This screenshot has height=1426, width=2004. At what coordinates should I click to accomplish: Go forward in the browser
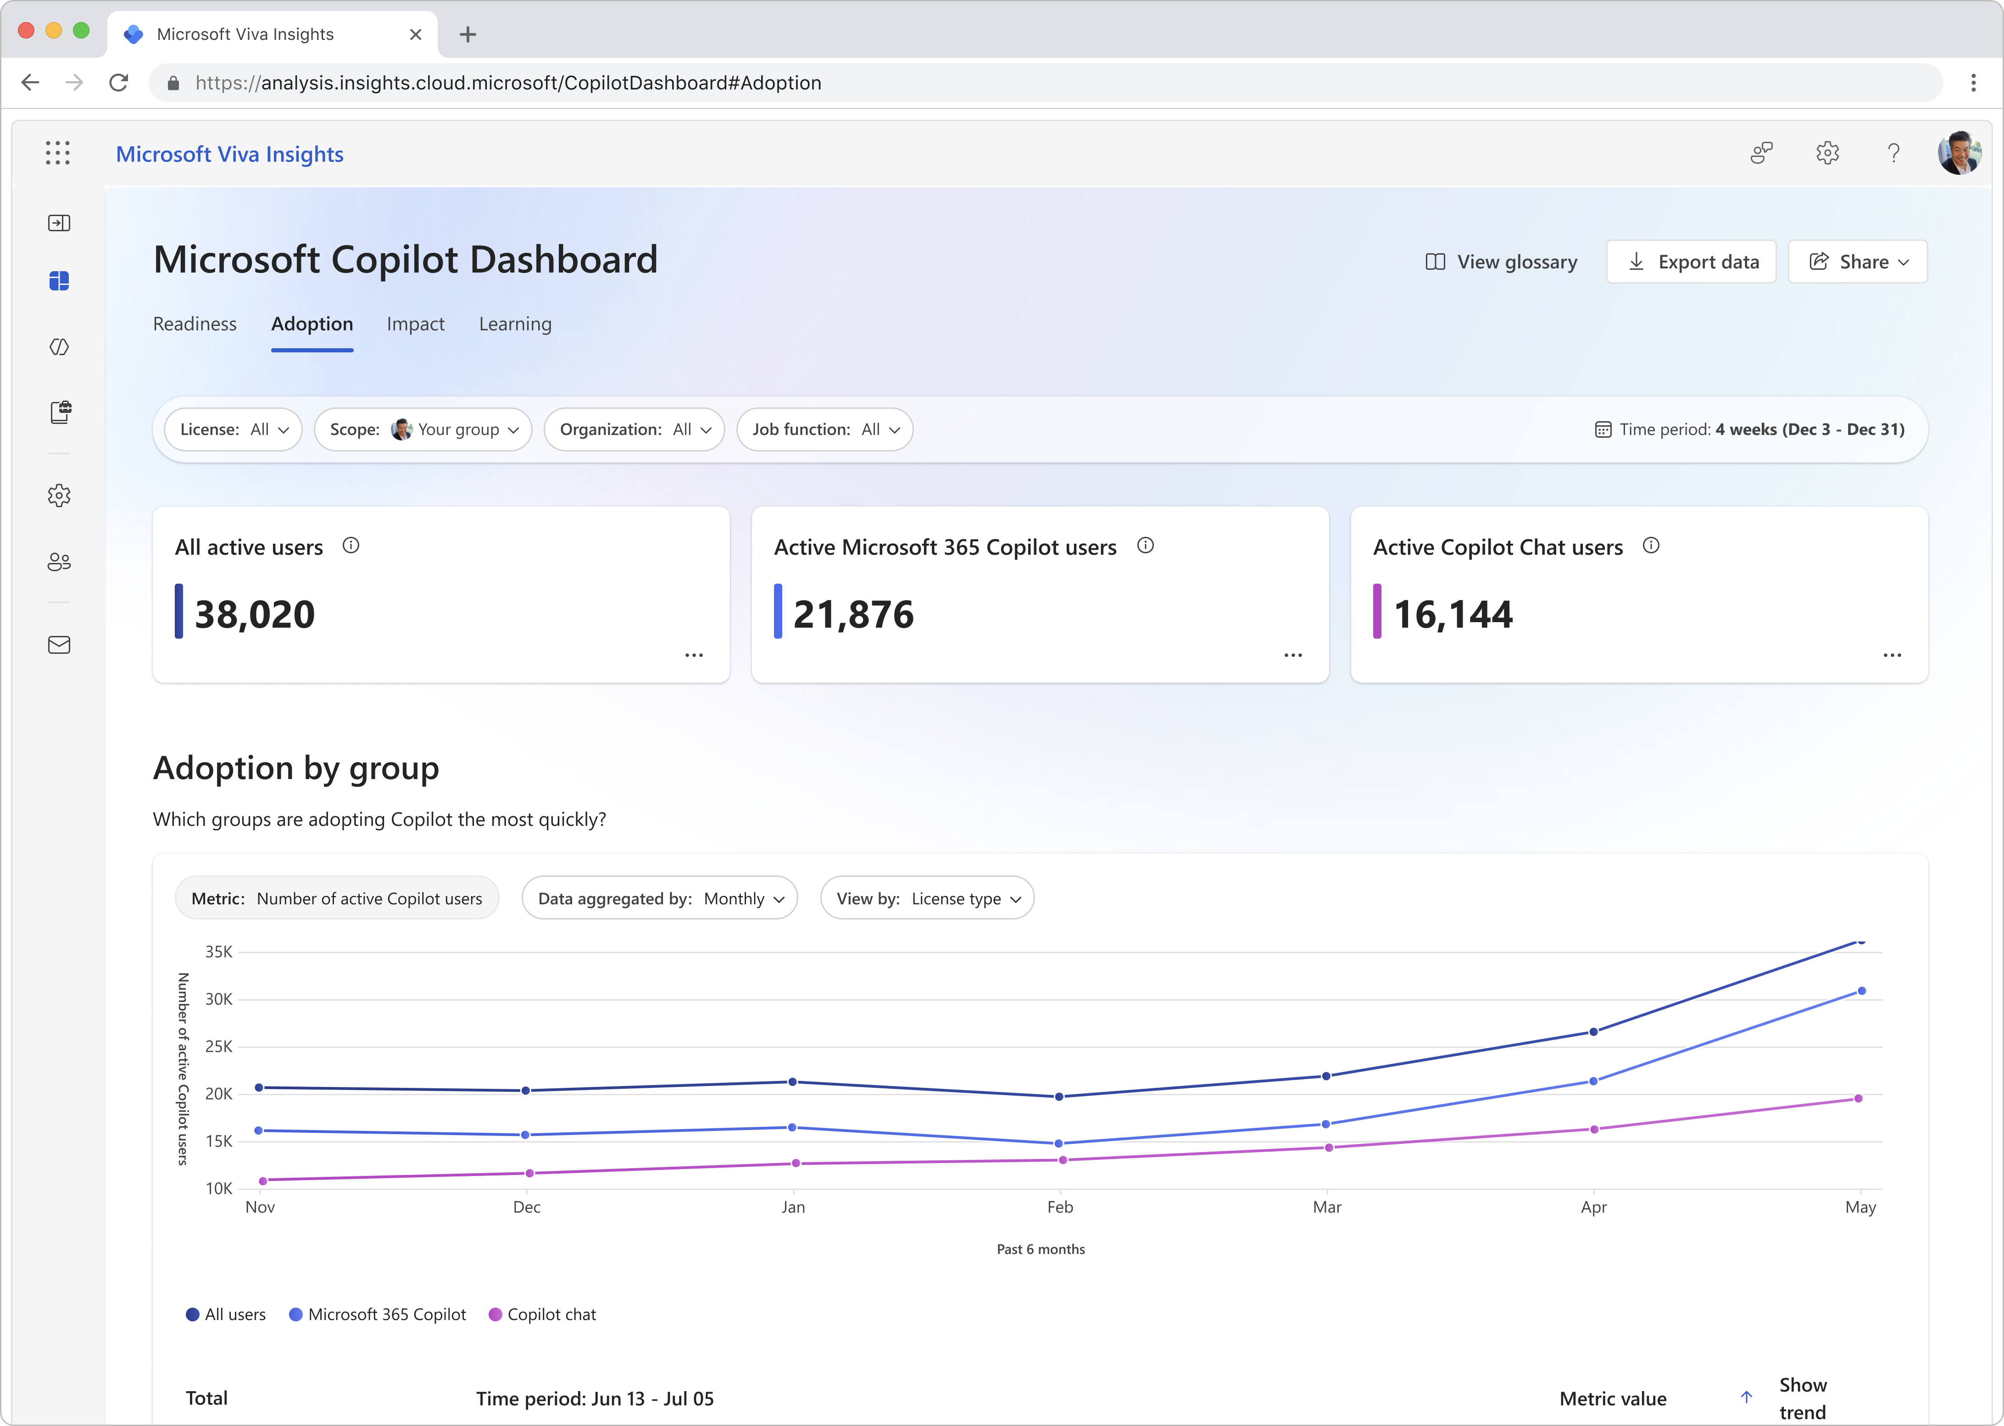75,83
